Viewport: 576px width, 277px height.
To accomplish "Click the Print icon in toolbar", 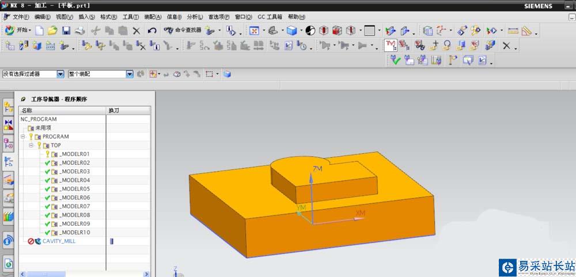I will (x=80, y=31).
